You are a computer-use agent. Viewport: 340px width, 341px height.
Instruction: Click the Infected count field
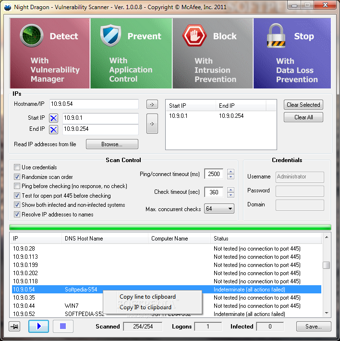pos(270,327)
